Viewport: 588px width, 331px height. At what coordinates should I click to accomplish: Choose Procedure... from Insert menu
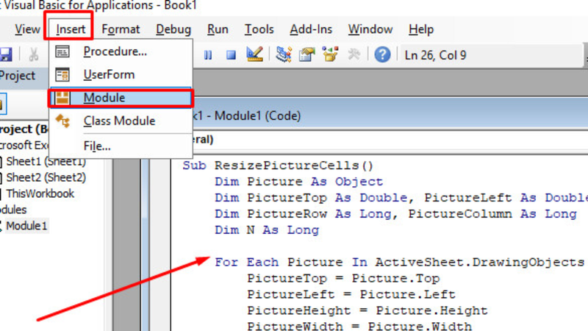[x=121, y=51]
